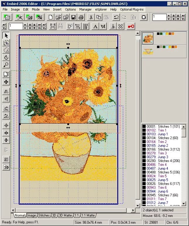Decrease second-row field with first down arrow
189x226 pixels.
tap(25, 28)
